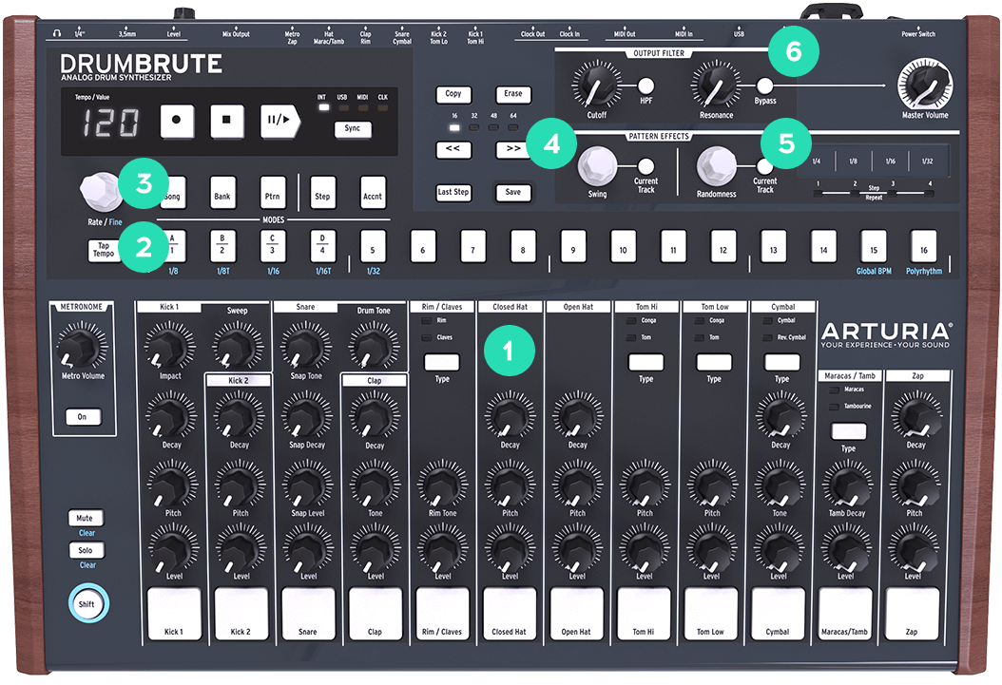
Task: Click the Copy button
Action: pos(453,94)
